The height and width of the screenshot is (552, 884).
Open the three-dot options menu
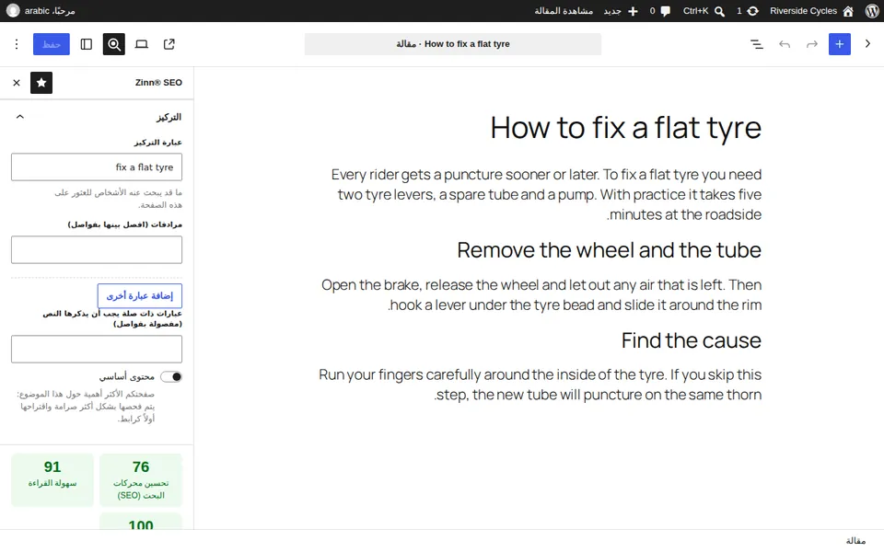pos(17,44)
